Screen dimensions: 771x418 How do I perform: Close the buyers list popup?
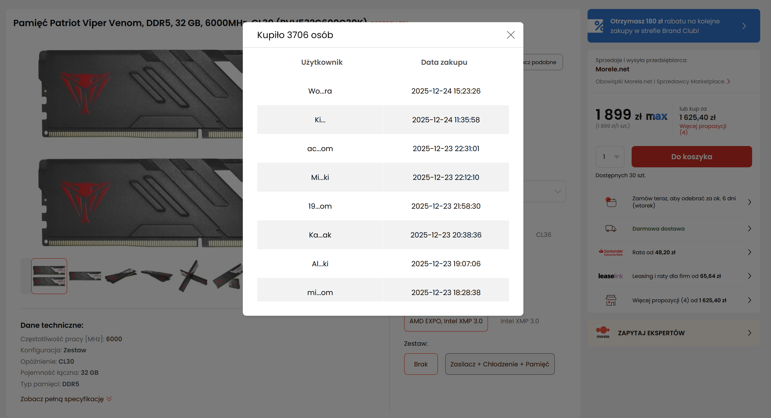click(x=511, y=35)
